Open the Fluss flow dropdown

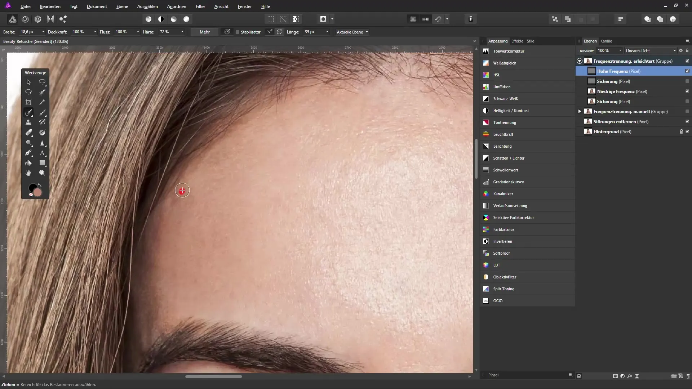[x=138, y=32]
